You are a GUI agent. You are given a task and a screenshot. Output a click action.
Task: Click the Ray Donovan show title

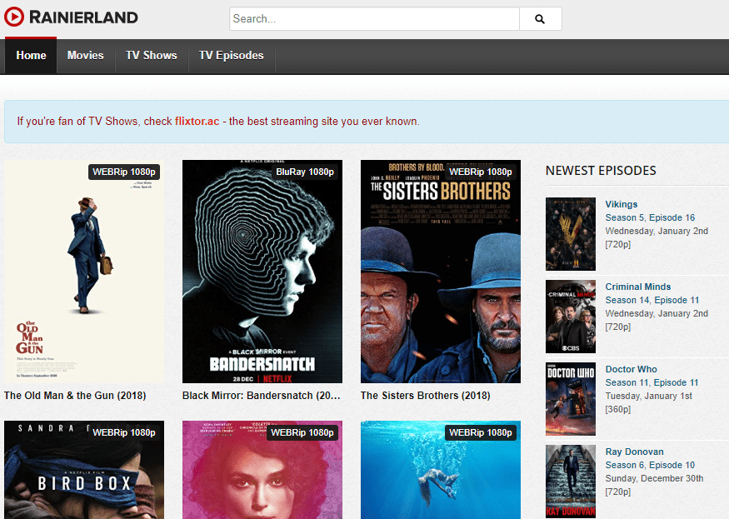pos(634,452)
